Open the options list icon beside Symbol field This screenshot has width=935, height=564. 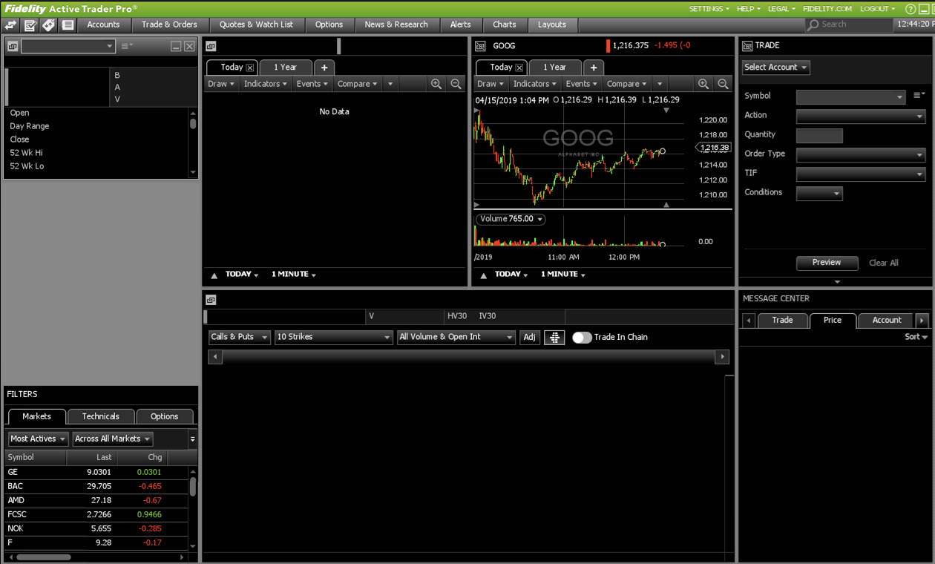[919, 95]
